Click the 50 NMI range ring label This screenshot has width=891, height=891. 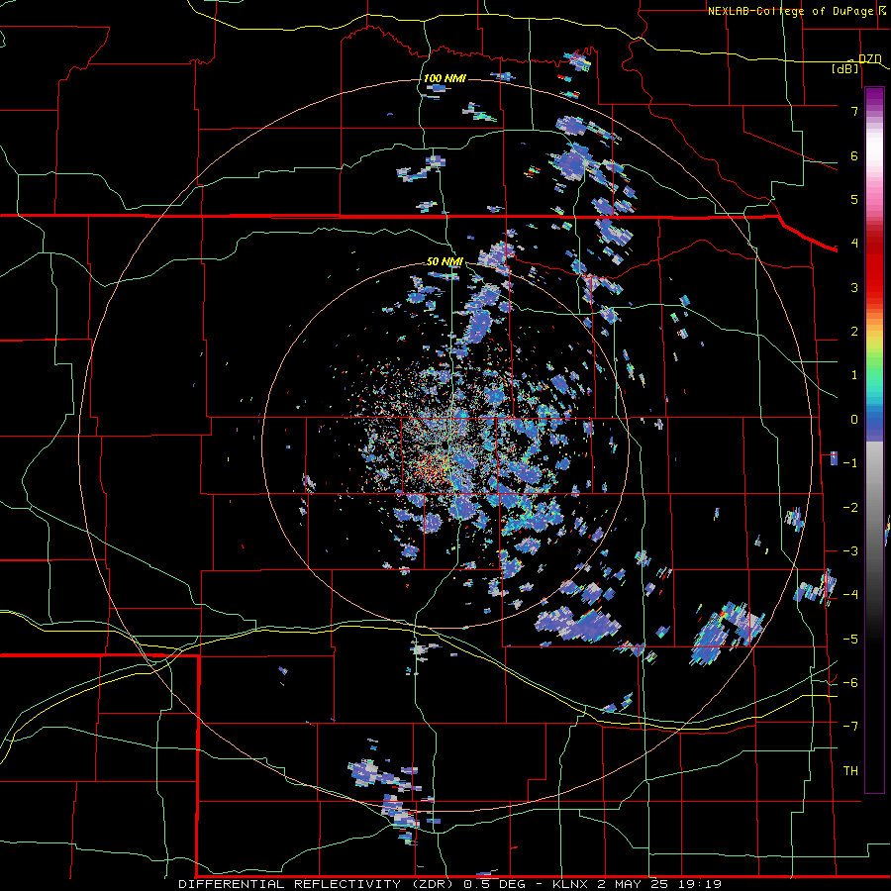pyautogui.click(x=445, y=261)
